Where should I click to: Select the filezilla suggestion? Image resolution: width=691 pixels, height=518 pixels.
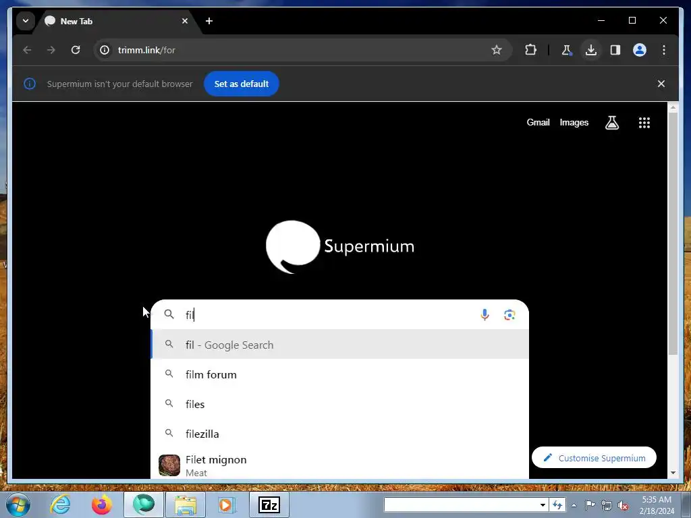pyautogui.click(x=340, y=434)
